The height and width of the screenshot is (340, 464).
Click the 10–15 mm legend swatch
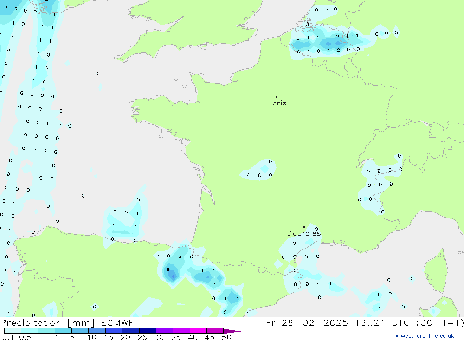(x=97, y=331)
